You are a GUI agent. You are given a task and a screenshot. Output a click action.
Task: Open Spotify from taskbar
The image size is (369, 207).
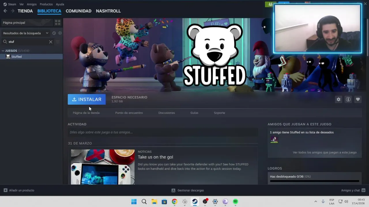pyautogui.click(x=236, y=202)
